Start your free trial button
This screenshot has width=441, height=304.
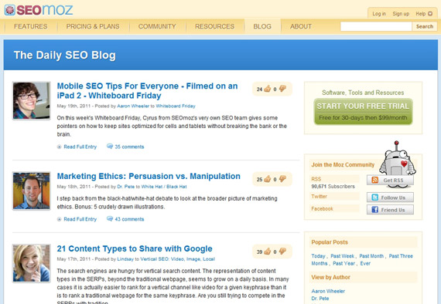(363, 111)
